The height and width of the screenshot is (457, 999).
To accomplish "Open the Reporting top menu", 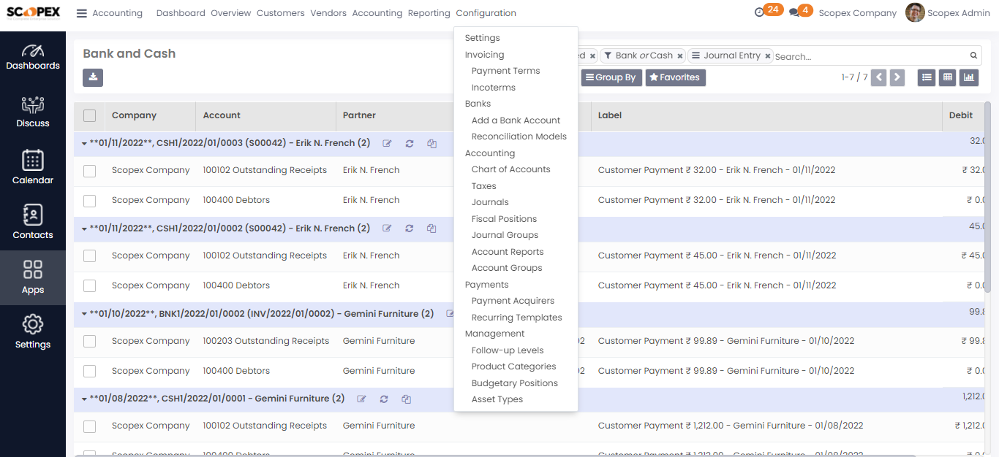I will [429, 13].
